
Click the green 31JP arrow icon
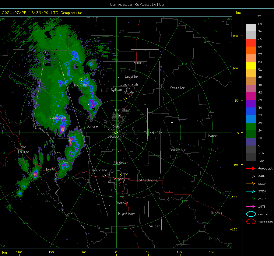click(251, 199)
